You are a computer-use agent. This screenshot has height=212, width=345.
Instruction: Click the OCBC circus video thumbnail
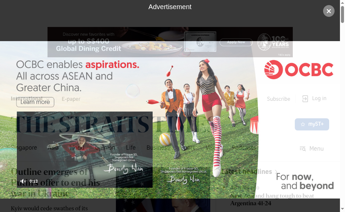point(85,150)
